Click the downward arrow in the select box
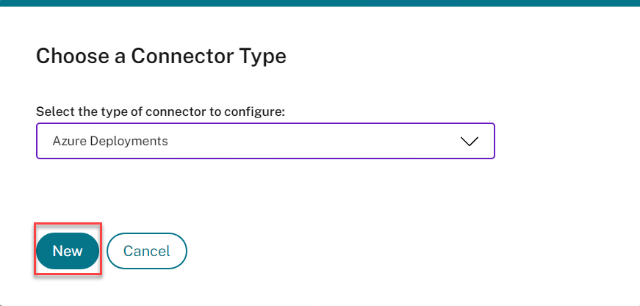This screenshot has width=640, height=306. [469, 141]
